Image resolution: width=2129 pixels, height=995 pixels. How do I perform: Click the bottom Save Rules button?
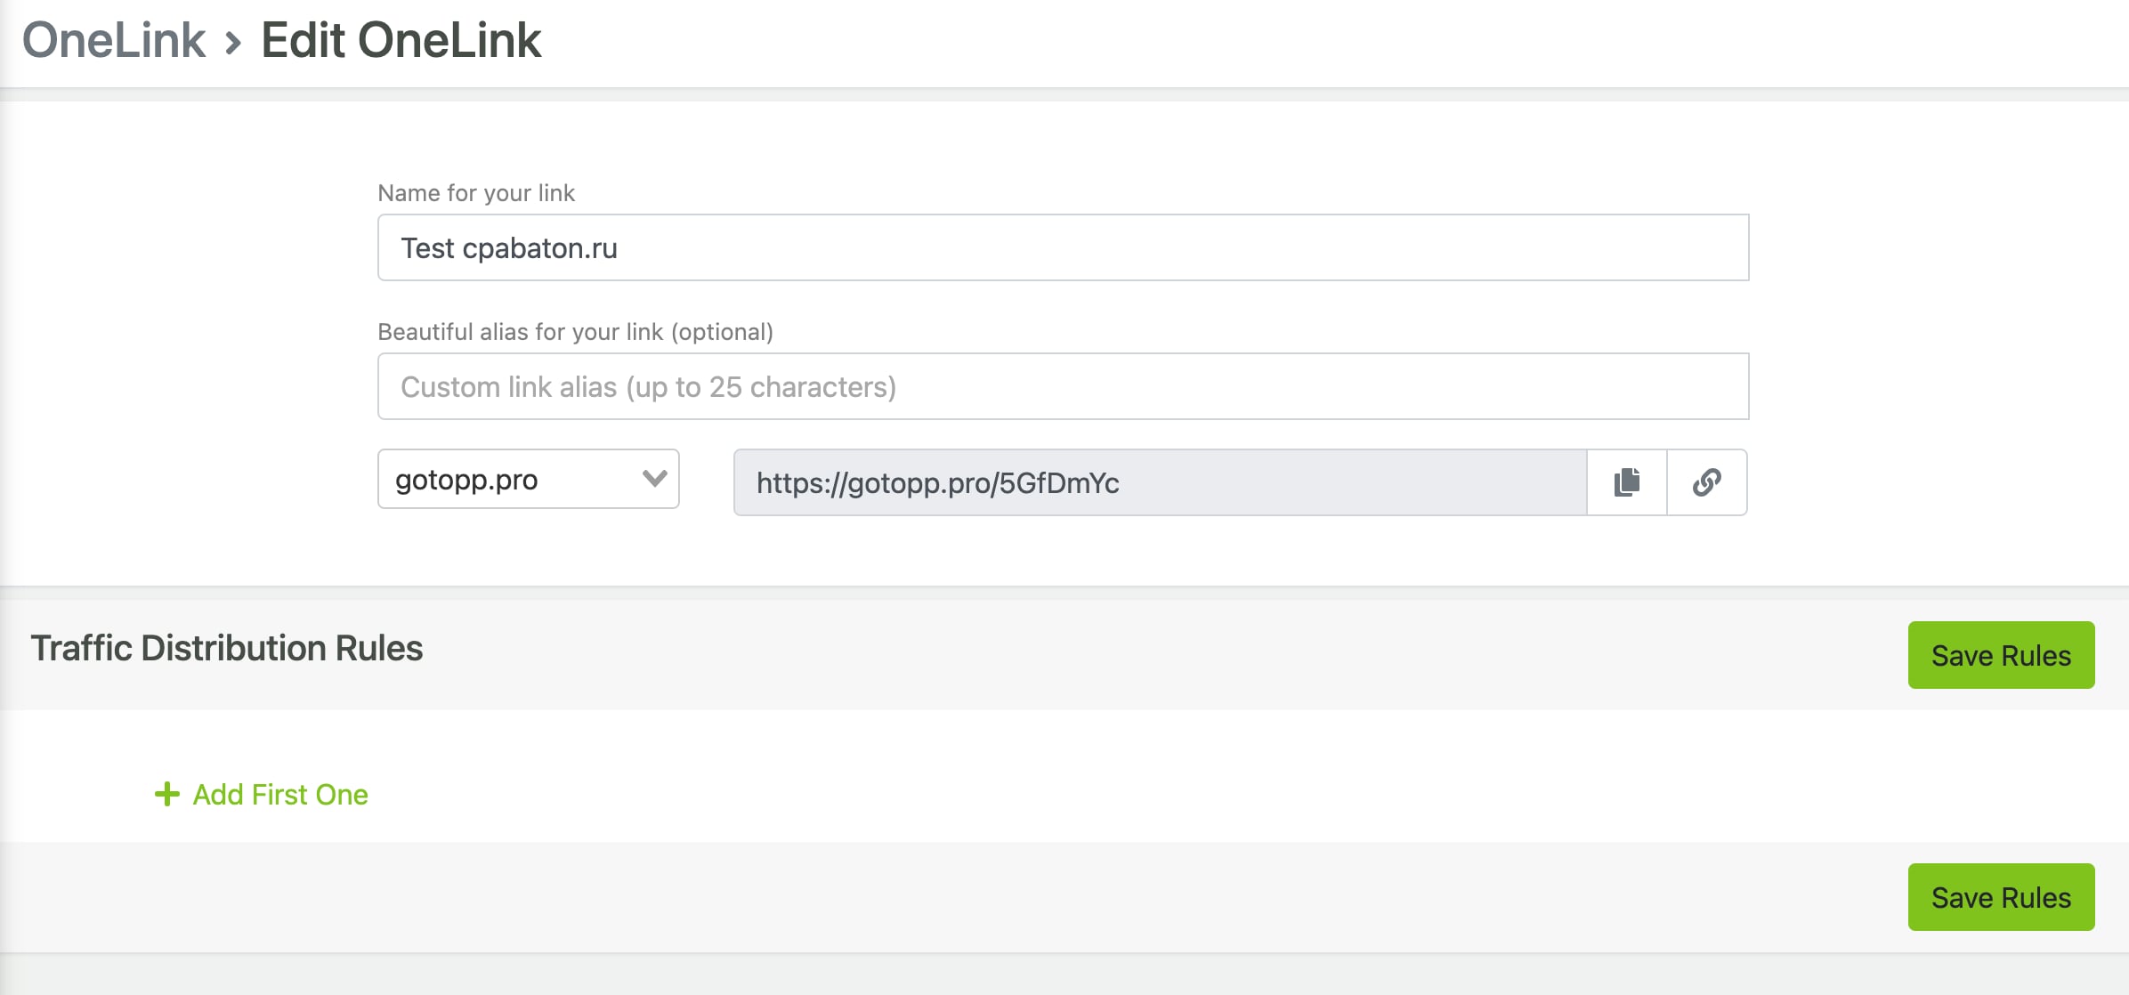coord(2001,897)
